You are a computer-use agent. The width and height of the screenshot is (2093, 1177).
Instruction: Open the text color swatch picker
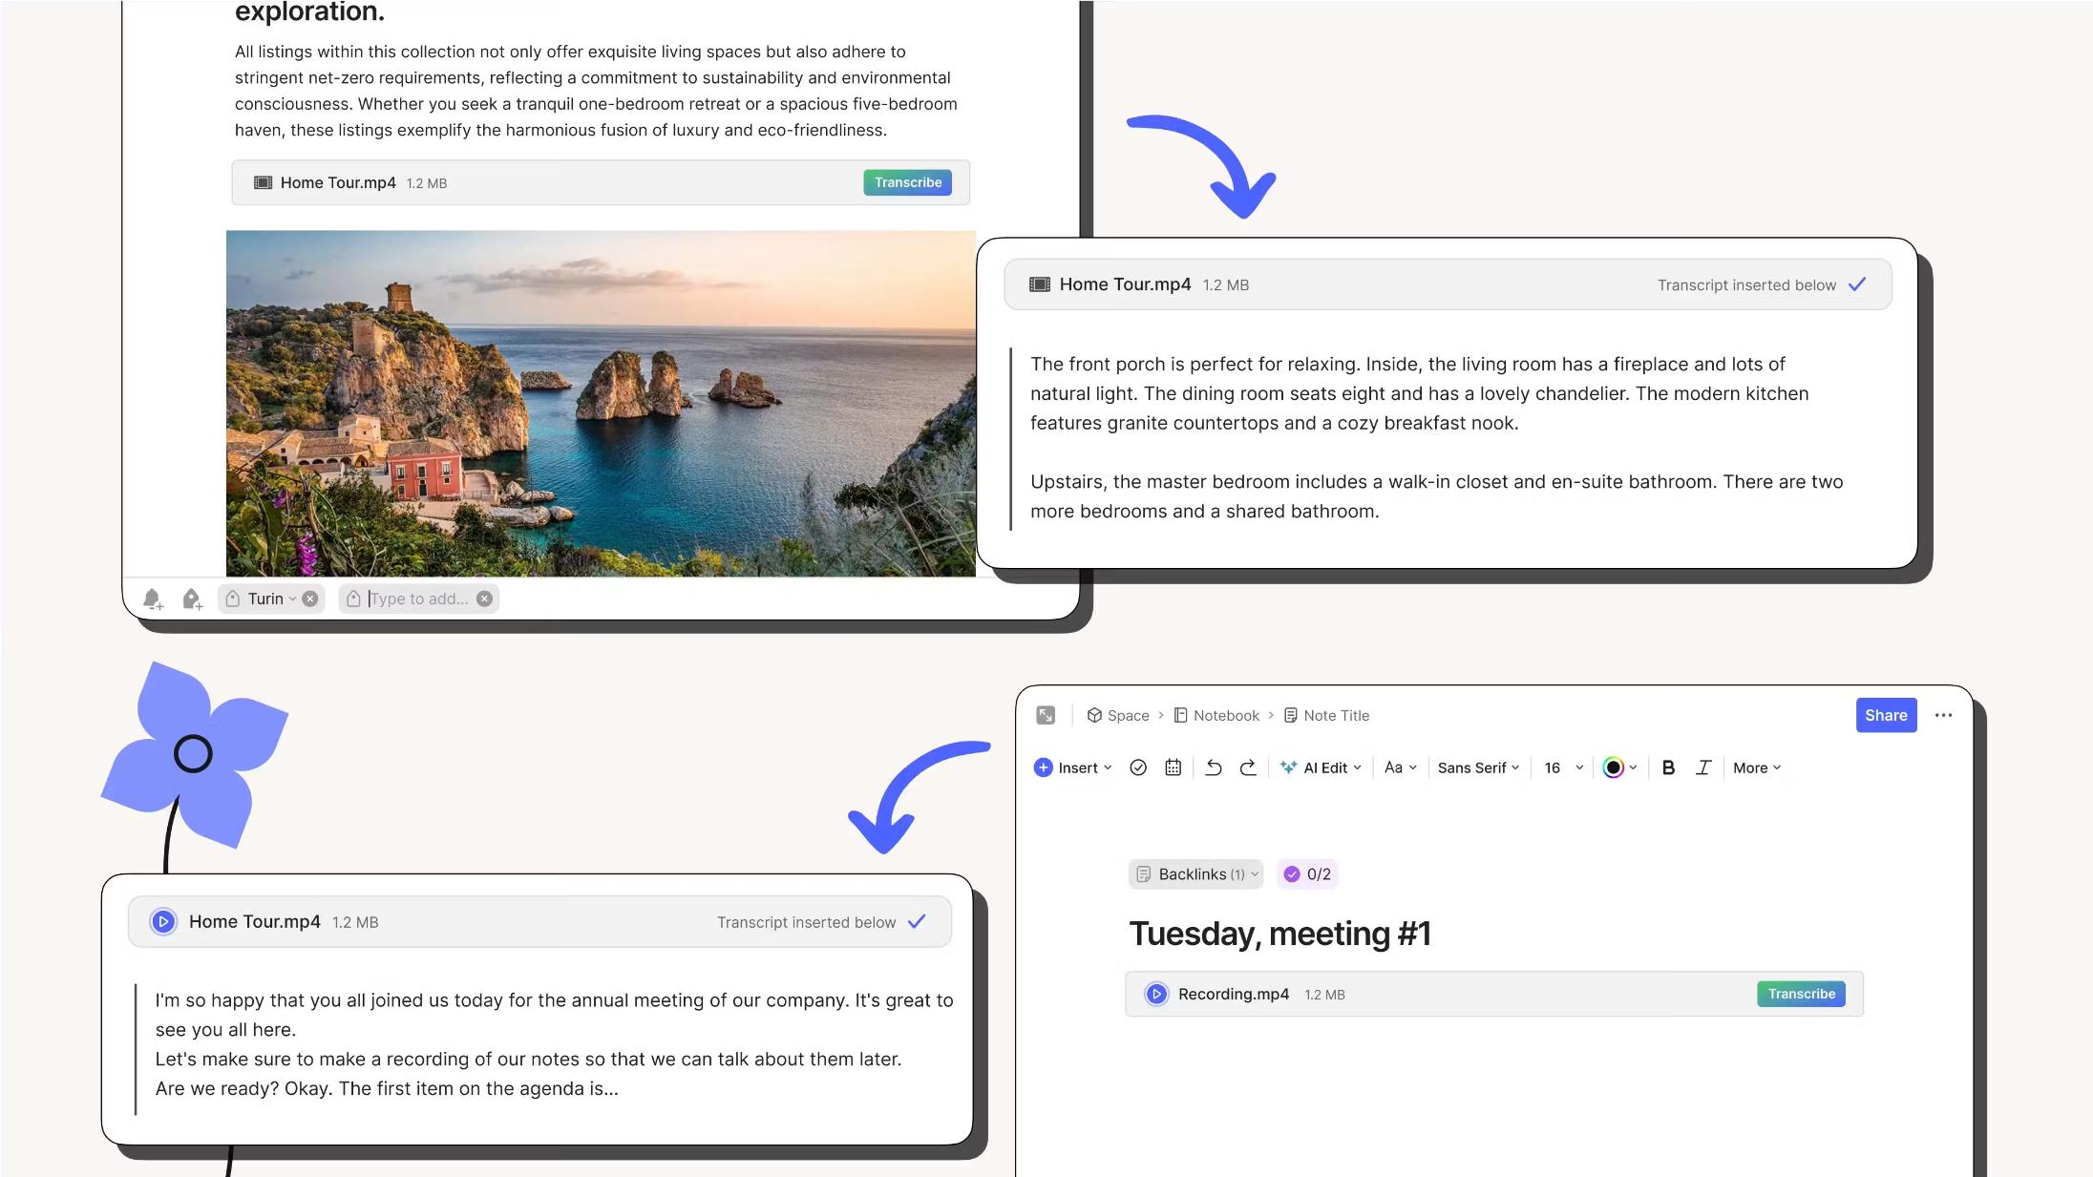(x=1620, y=767)
